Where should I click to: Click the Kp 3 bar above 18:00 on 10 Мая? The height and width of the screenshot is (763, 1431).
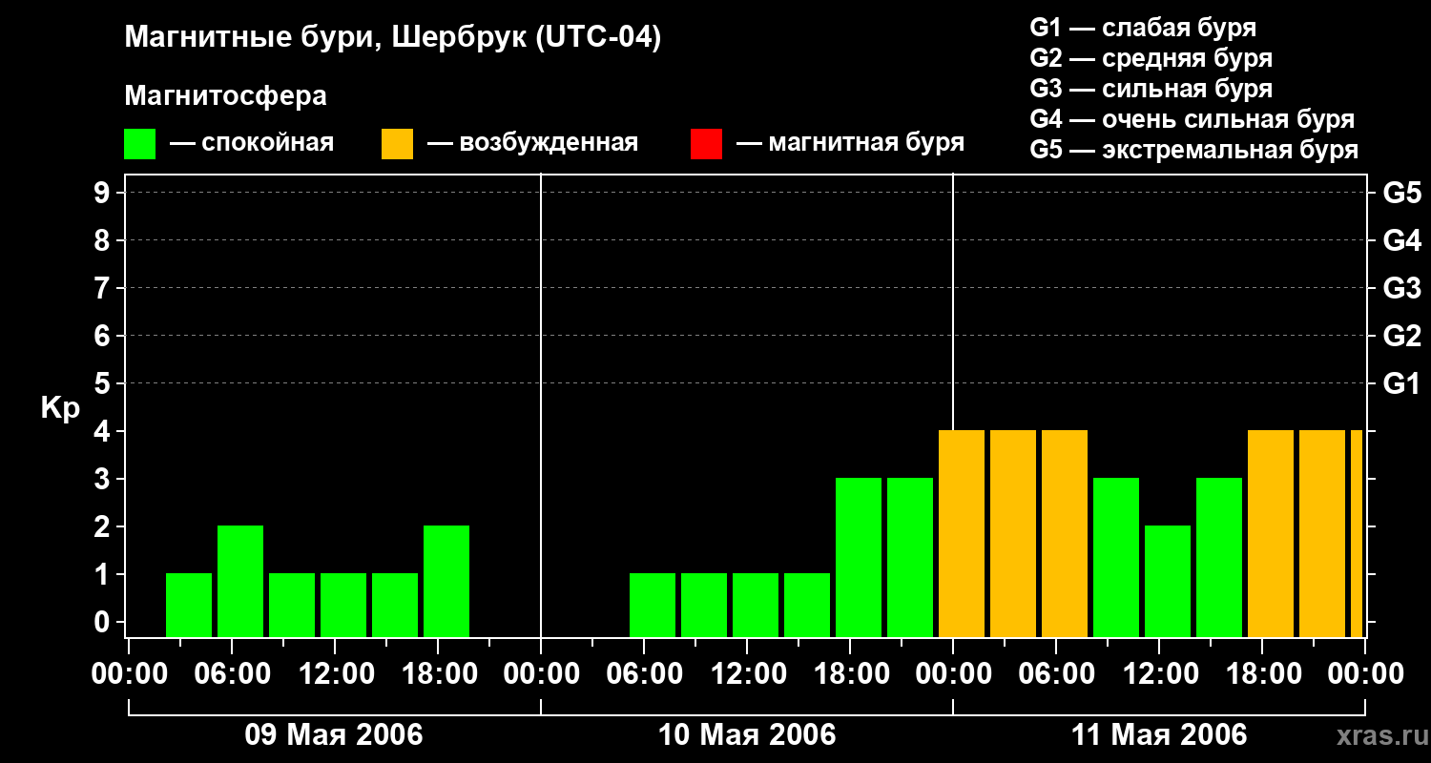click(x=859, y=557)
